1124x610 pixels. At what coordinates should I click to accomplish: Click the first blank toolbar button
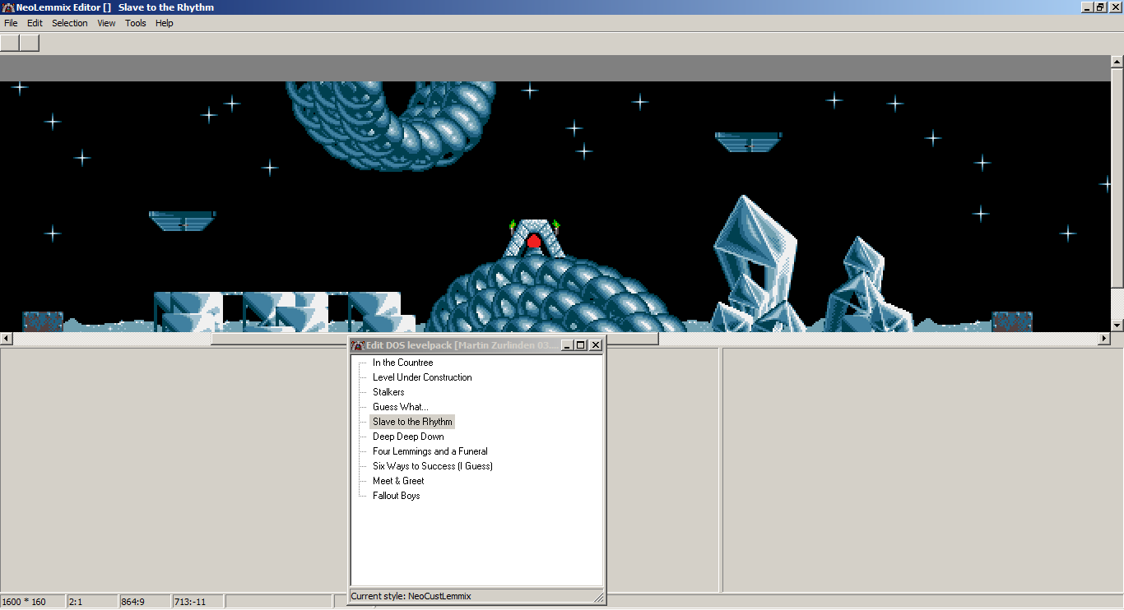pyautogui.click(x=10, y=43)
